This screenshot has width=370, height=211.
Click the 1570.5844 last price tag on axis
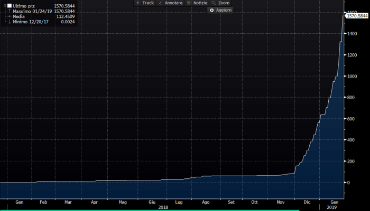pos(357,16)
